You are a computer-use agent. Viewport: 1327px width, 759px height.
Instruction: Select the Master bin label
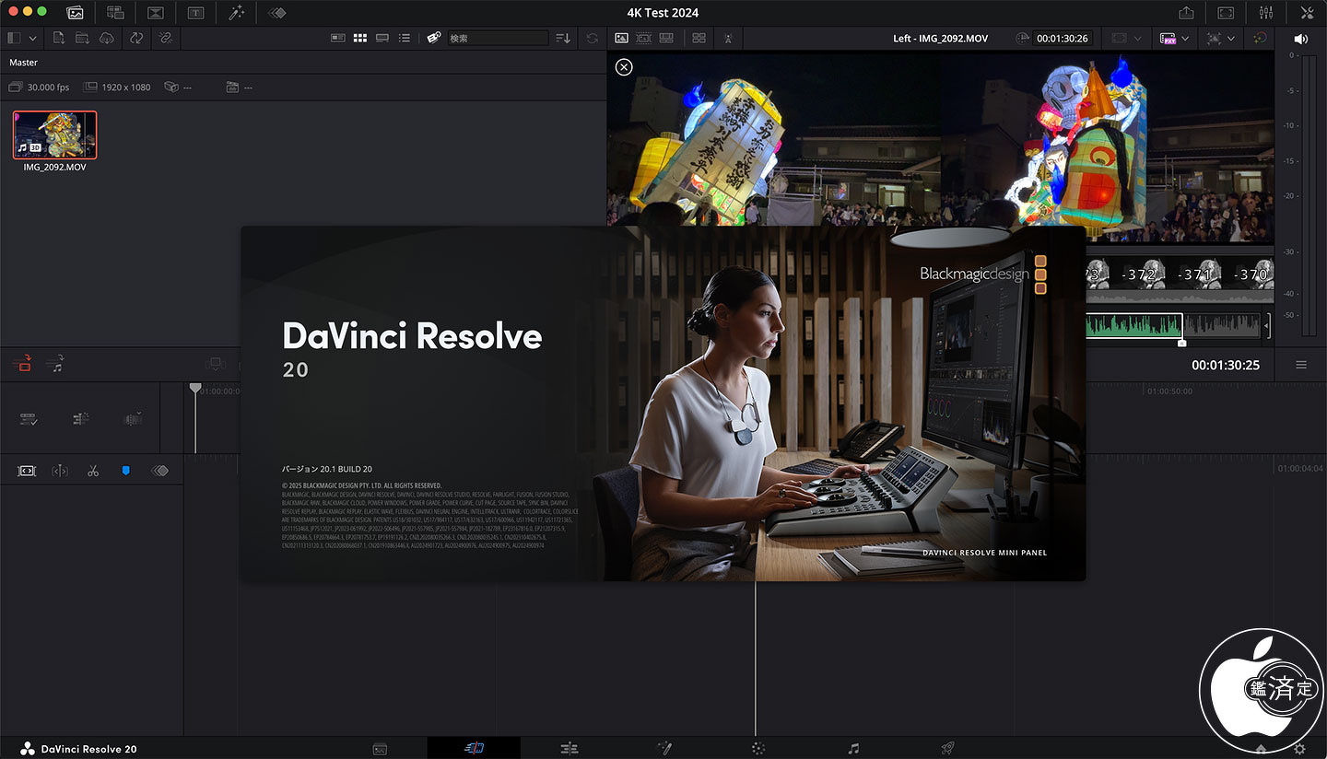[23, 63]
